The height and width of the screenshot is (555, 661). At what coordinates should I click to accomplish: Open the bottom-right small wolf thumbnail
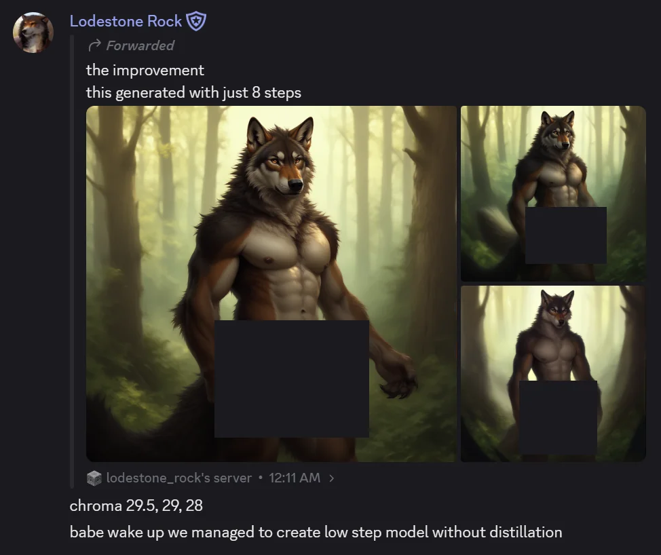553,374
